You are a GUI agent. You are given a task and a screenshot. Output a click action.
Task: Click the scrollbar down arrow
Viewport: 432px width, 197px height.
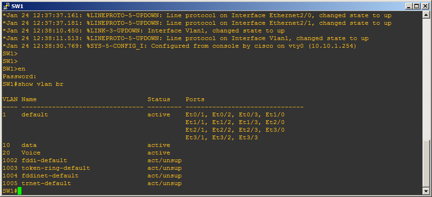tap(426, 191)
